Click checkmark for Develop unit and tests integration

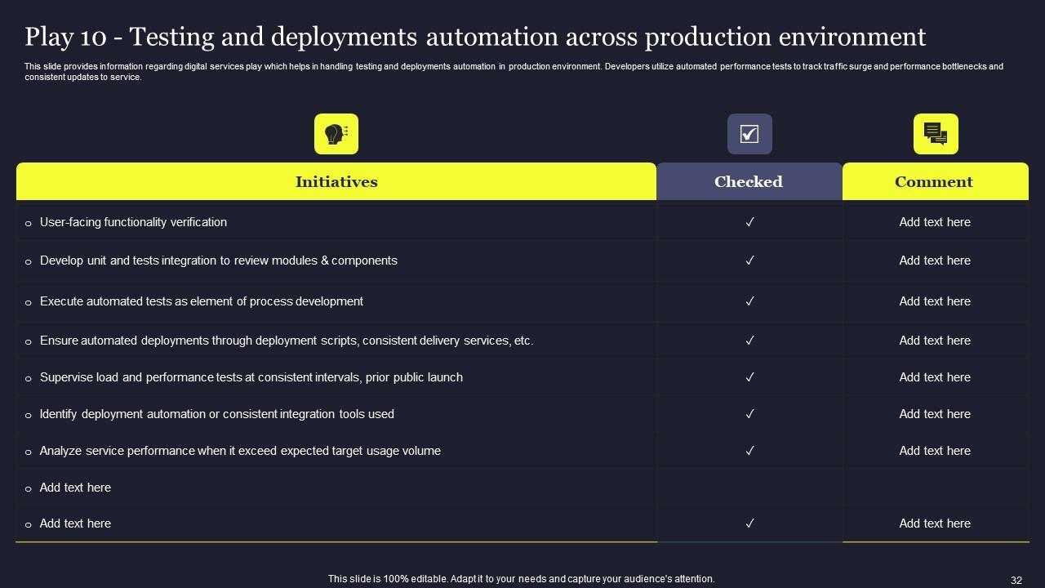pos(749,261)
